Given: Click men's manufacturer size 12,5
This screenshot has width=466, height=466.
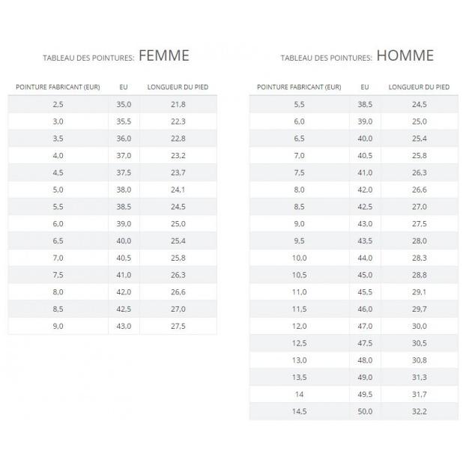Looking at the screenshot, I should click(299, 343).
